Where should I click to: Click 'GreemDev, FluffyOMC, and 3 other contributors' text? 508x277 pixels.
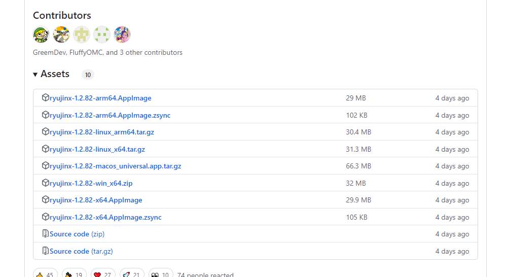point(107,53)
